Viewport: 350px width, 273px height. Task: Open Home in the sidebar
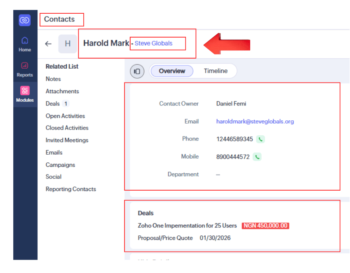(x=25, y=44)
